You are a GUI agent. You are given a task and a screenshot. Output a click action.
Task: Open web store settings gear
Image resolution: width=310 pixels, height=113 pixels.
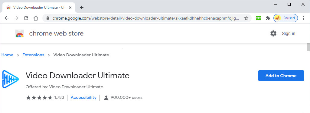[x=273, y=33]
